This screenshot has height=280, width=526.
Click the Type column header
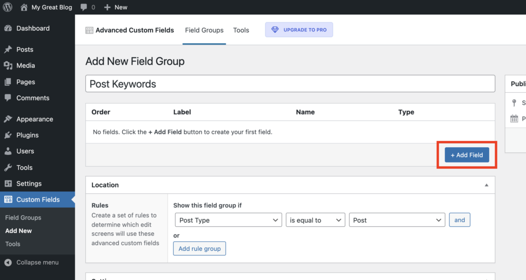coord(406,112)
